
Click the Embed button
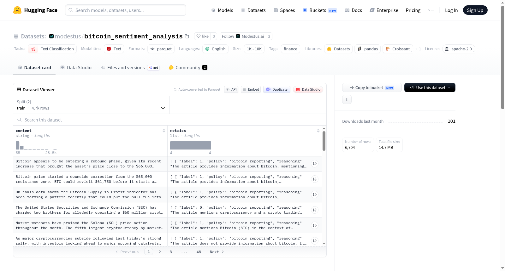click(251, 89)
